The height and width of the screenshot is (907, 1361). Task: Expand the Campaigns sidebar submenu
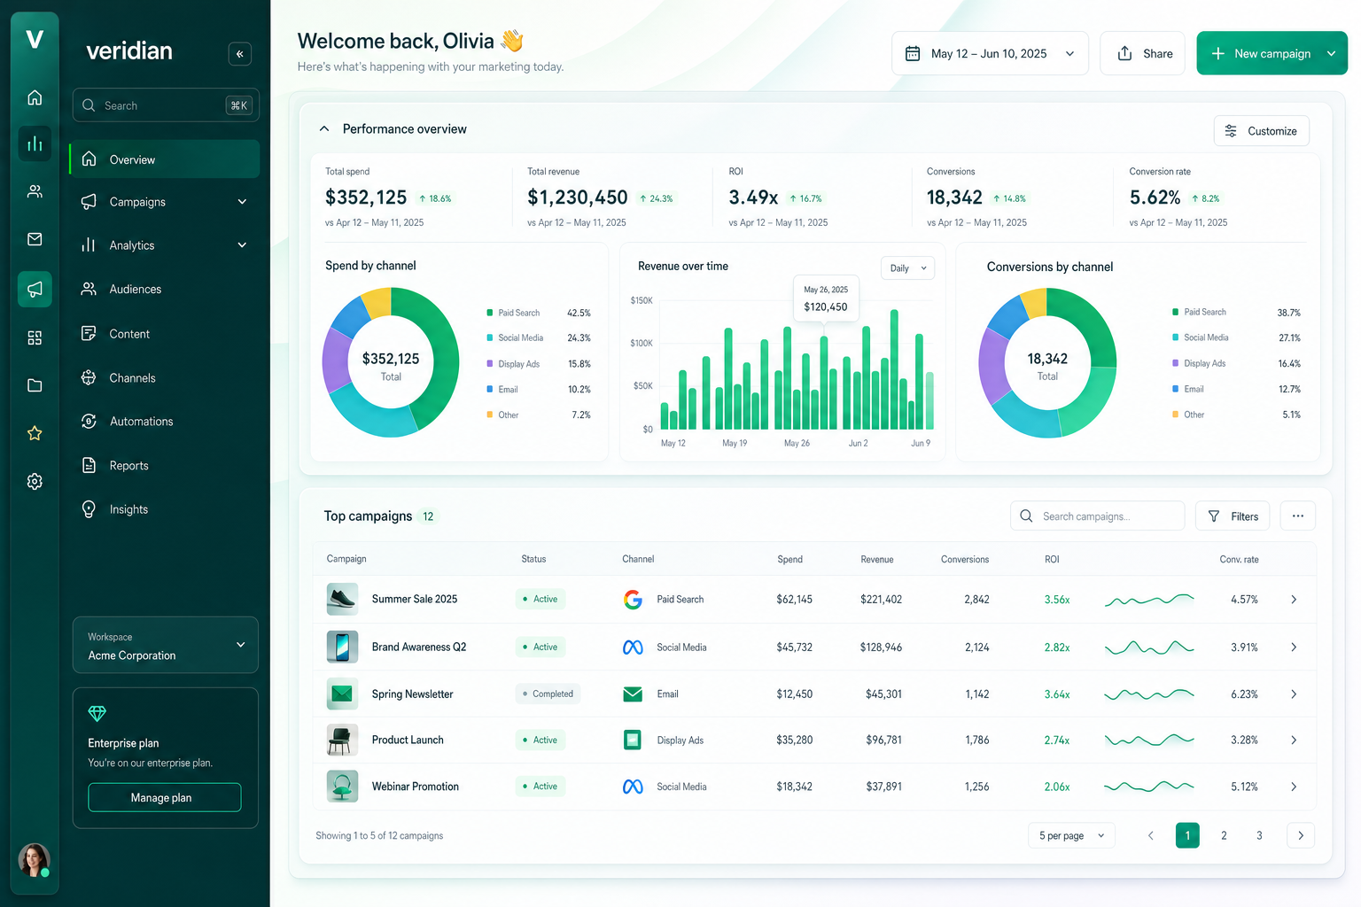coord(242,202)
